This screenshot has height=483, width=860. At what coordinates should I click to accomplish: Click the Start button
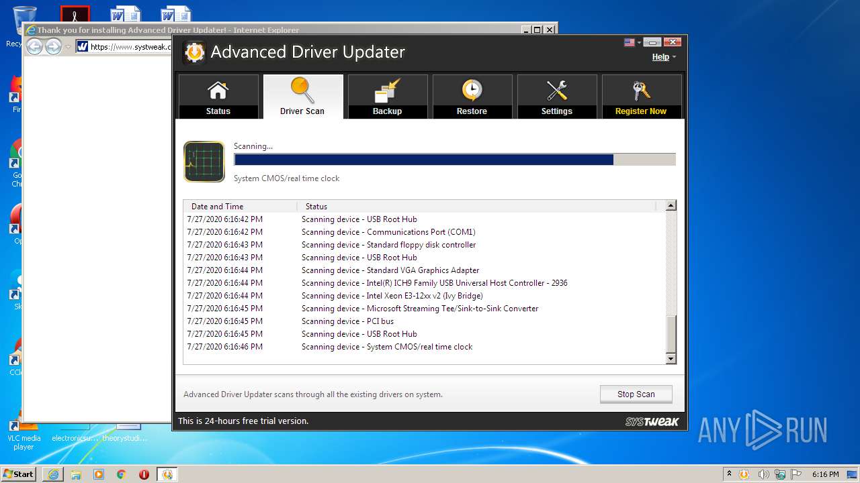click(18, 474)
